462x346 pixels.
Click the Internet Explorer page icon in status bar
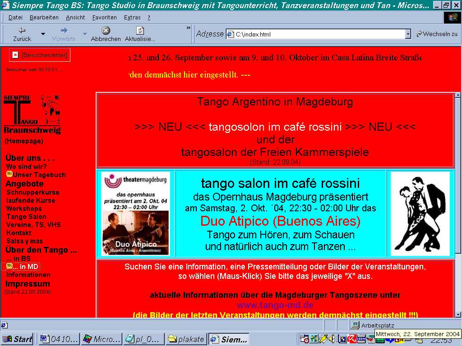pyautogui.click(x=4, y=325)
